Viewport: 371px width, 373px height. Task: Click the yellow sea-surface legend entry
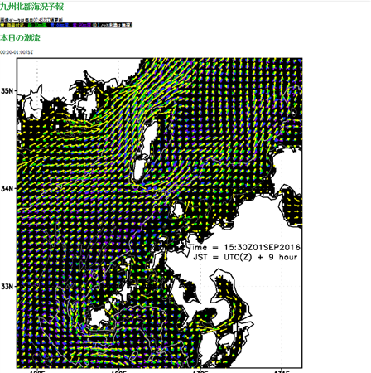click(12, 25)
